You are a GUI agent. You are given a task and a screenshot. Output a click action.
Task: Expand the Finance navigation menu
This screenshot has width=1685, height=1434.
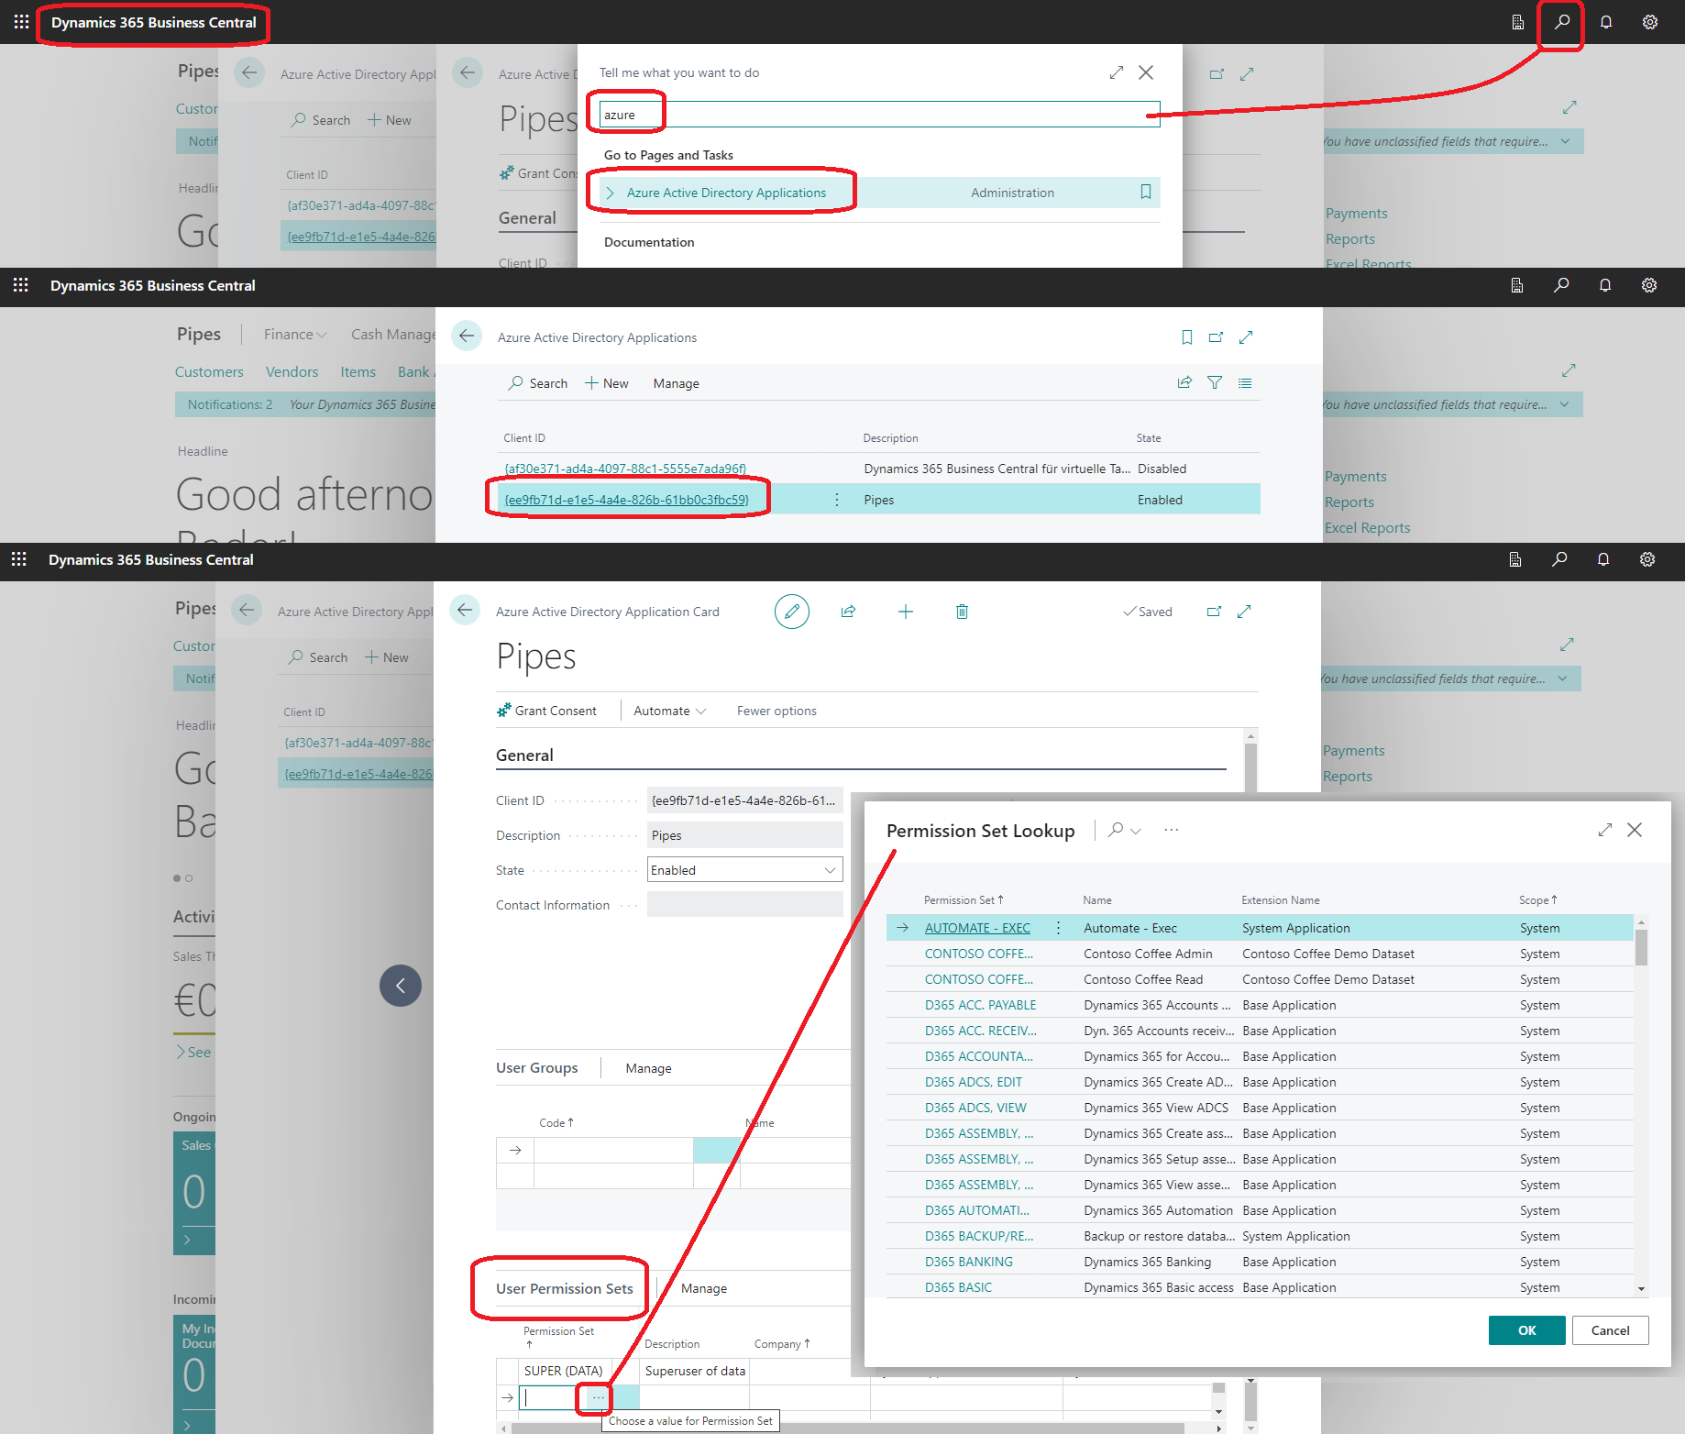pos(294,335)
